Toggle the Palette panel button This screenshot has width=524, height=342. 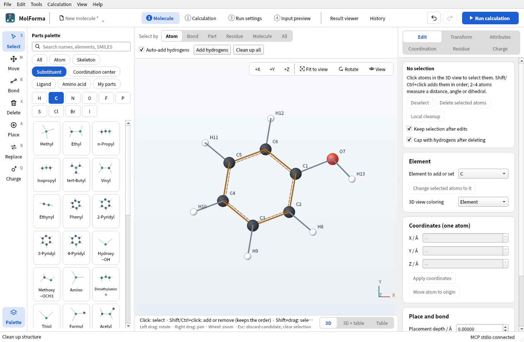click(14, 317)
